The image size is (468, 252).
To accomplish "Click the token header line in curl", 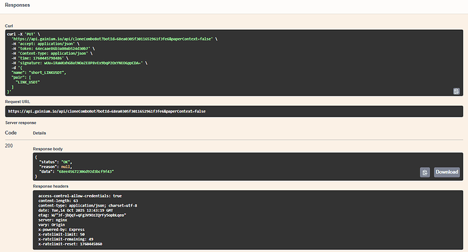I will [53, 49].
